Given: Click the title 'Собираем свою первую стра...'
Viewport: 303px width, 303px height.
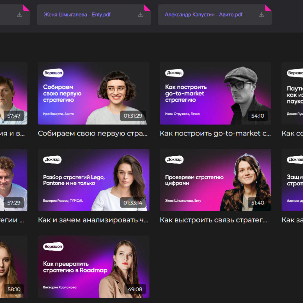Looking at the screenshot, I should 93,134.
